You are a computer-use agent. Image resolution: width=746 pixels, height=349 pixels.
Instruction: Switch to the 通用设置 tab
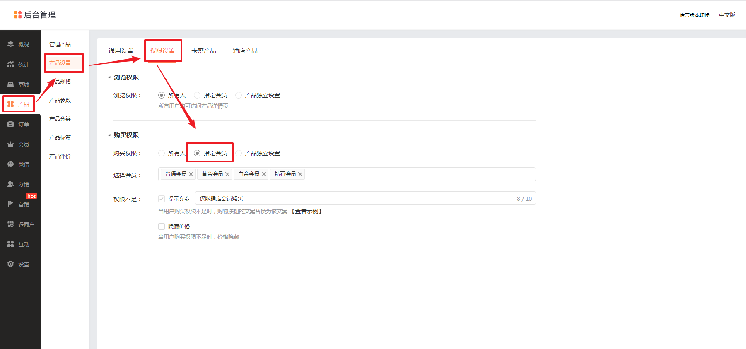121,51
